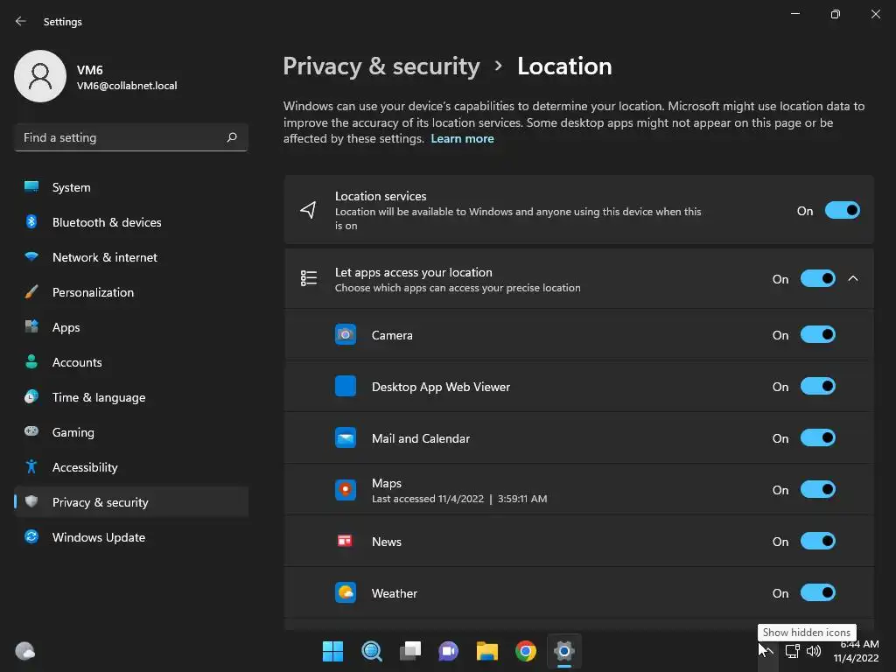Toggle Mail and Calendar location access
This screenshot has width=896, height=672.
[x=817, y=438]
